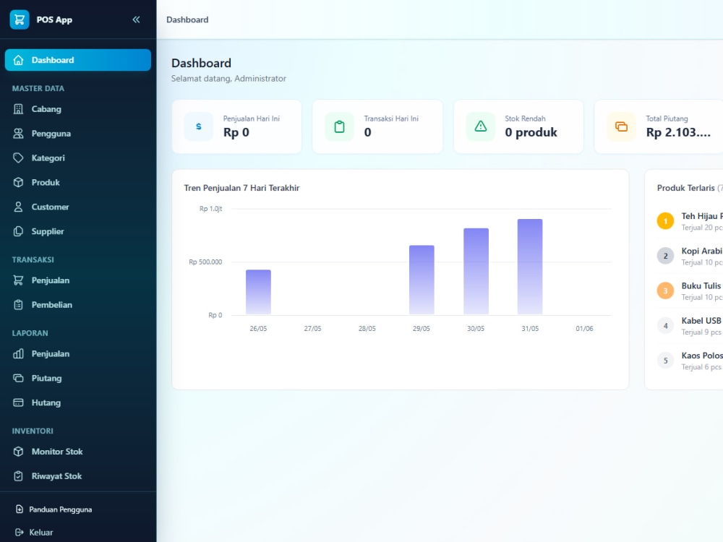Click the rank 5 badge for Kaos Polos

[x=665, y=361]
